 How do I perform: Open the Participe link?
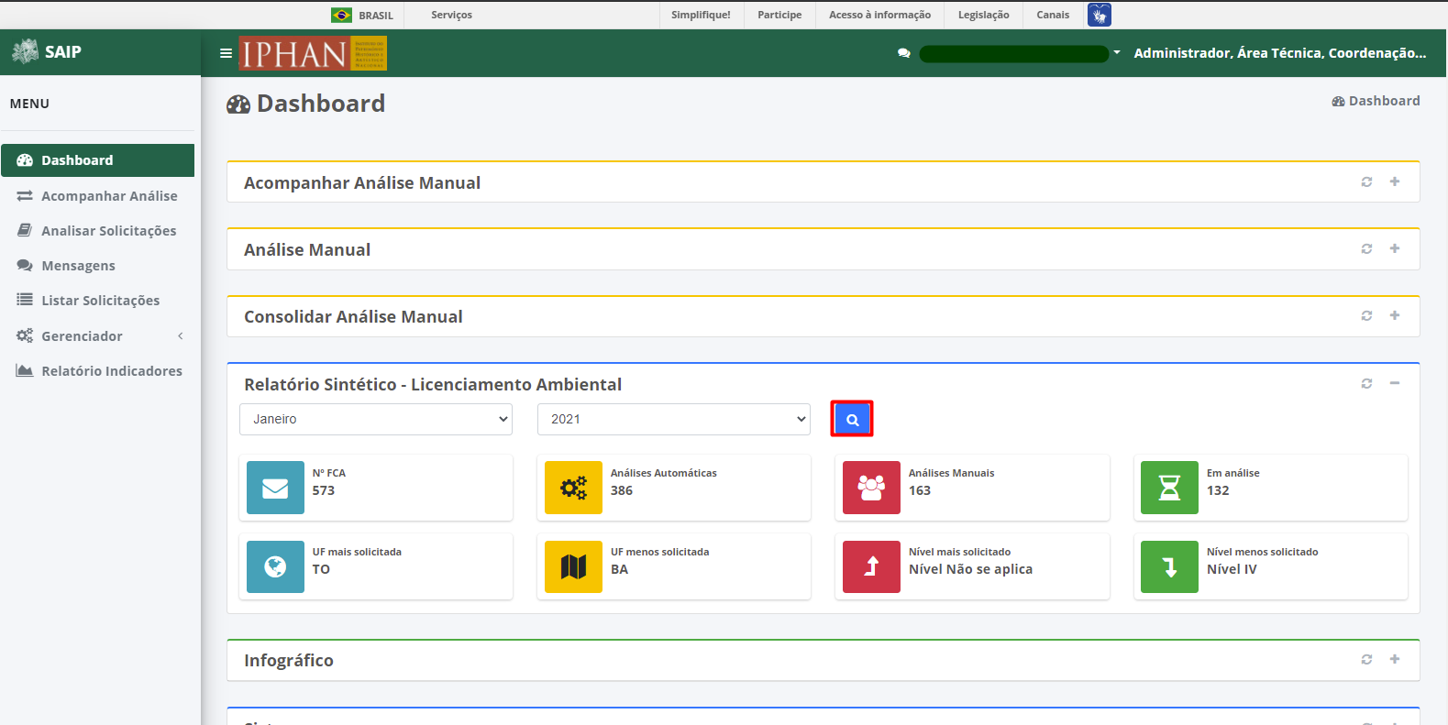[779, 15]
